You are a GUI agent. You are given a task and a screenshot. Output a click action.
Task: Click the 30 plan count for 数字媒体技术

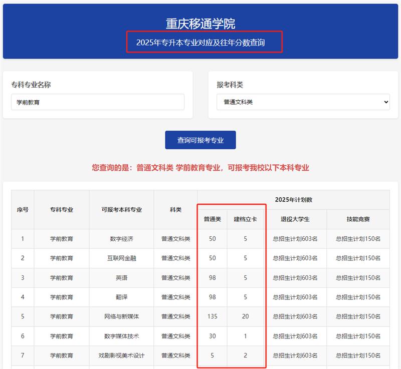pos(212,336)
